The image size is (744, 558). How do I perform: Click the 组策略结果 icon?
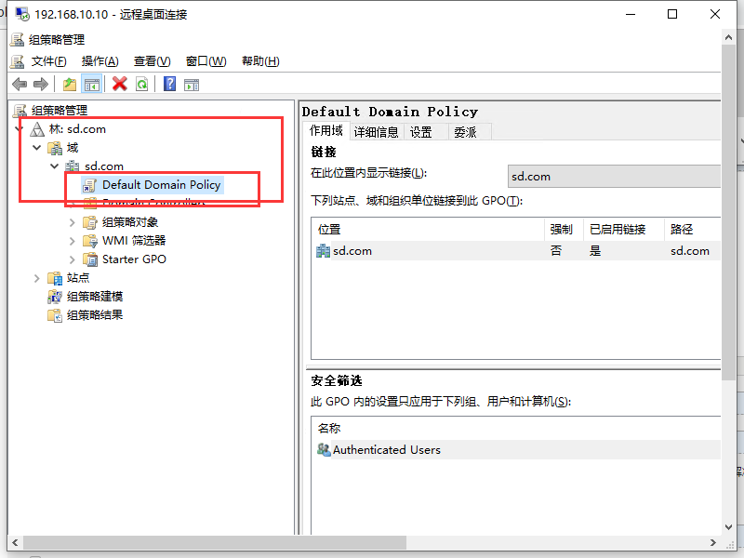tap(55, 315)
